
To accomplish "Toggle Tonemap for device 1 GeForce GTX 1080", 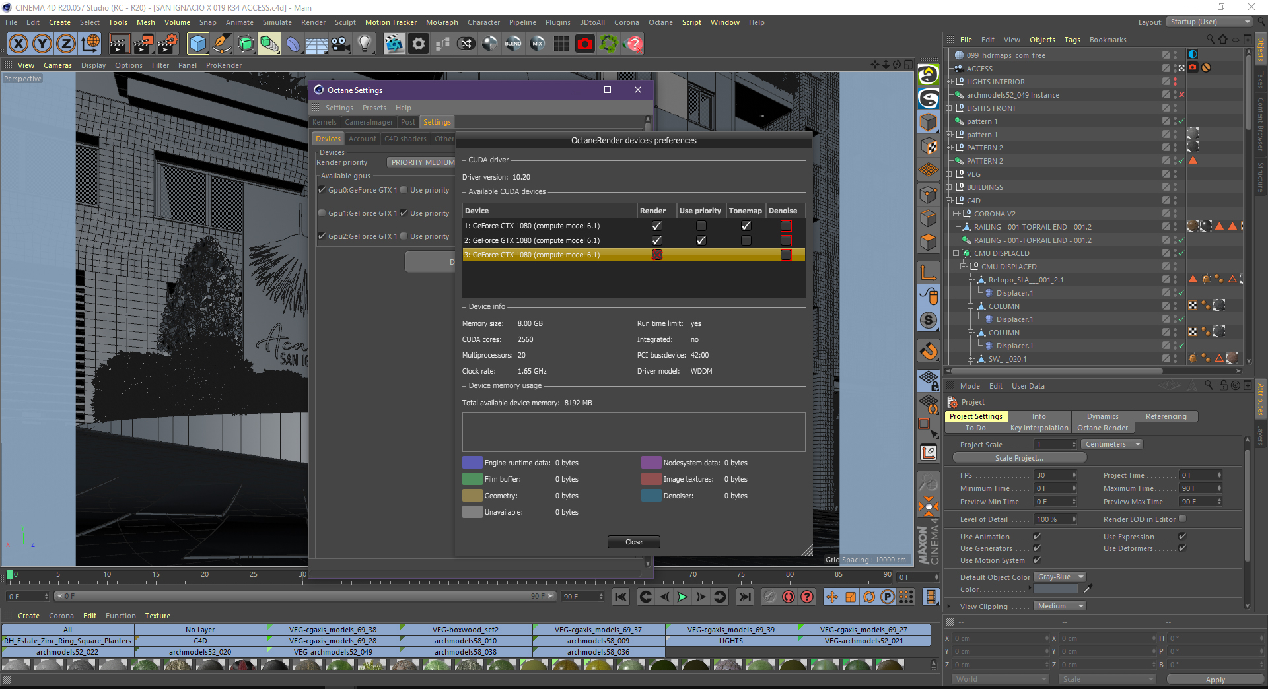I will click(746, 226).
